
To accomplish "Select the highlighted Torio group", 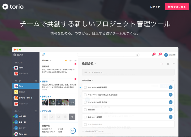I will coord(26,86).
